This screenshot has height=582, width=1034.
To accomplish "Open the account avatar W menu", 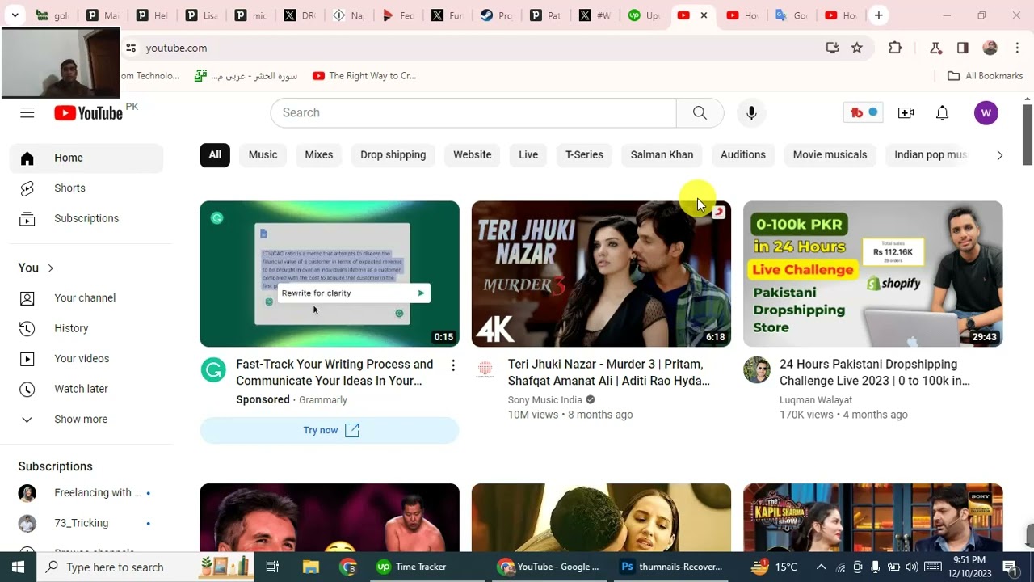I will pos(986,113).
